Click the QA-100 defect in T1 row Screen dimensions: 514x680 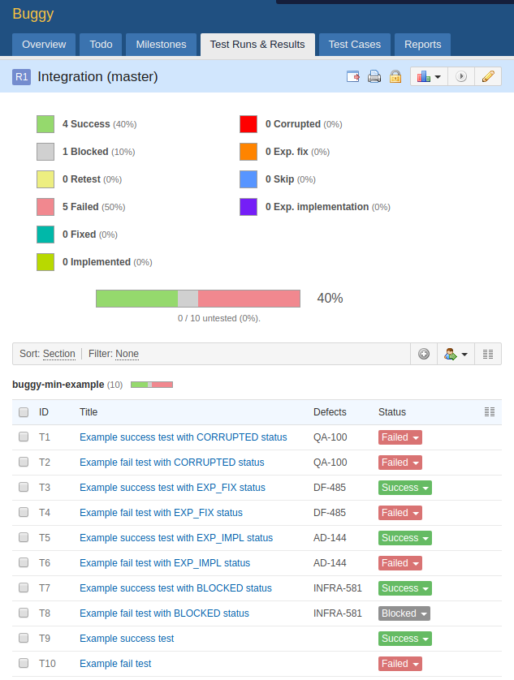pos(330,437)
